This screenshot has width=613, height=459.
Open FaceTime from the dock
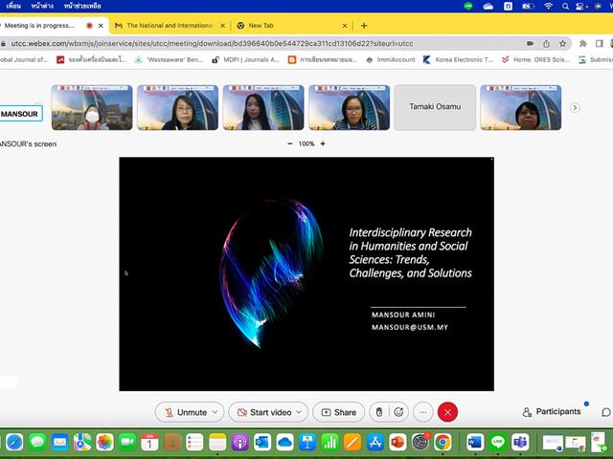pos(127,442)
